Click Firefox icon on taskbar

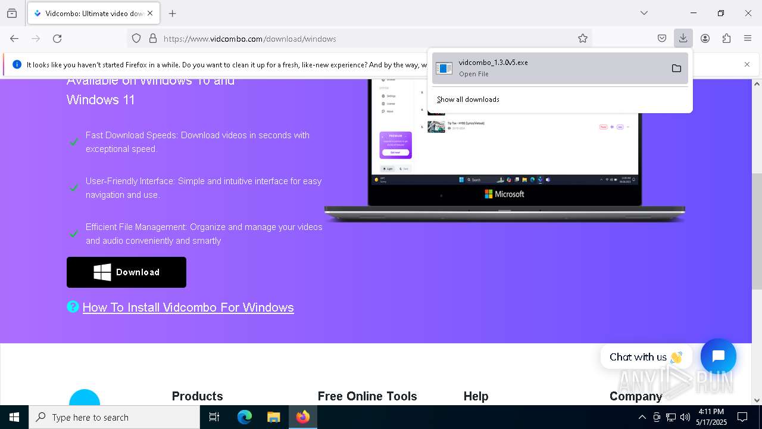tap(303, 417)
